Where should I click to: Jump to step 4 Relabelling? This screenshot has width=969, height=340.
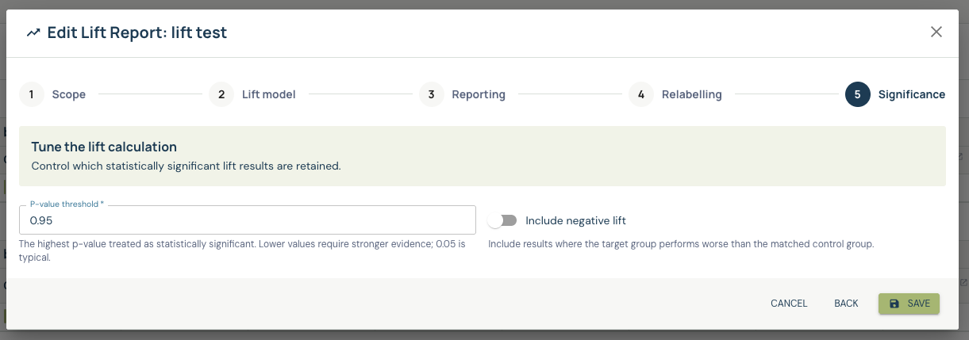(x=675, y=94)
